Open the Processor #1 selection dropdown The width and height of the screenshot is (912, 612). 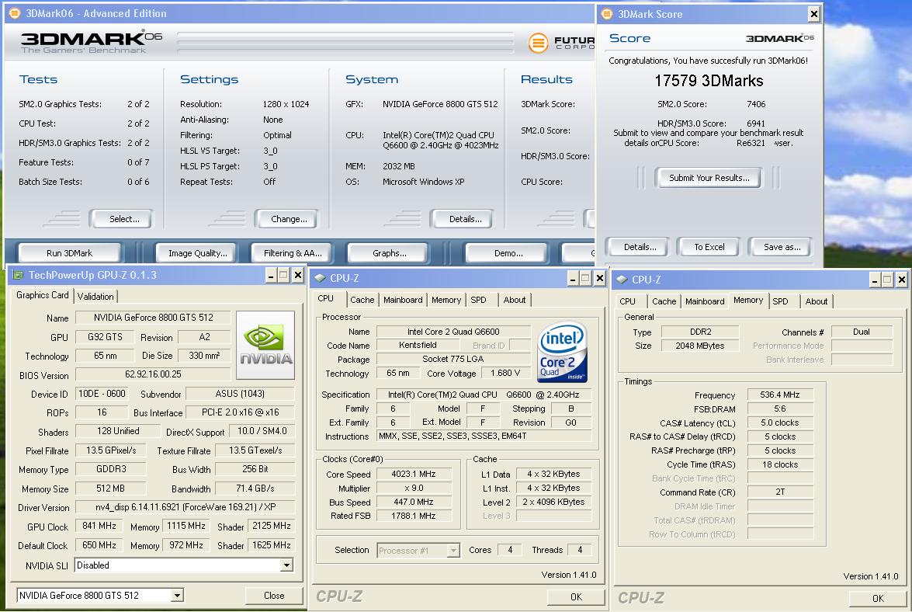[x=453, y=551]
